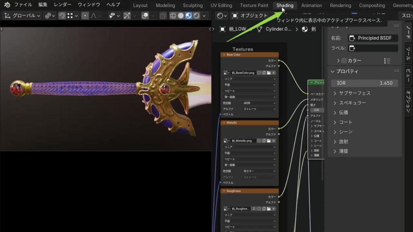Open the snap target grid dropdown
The width and height of the screenshot is (413, 232).
(x=73, y=16)
